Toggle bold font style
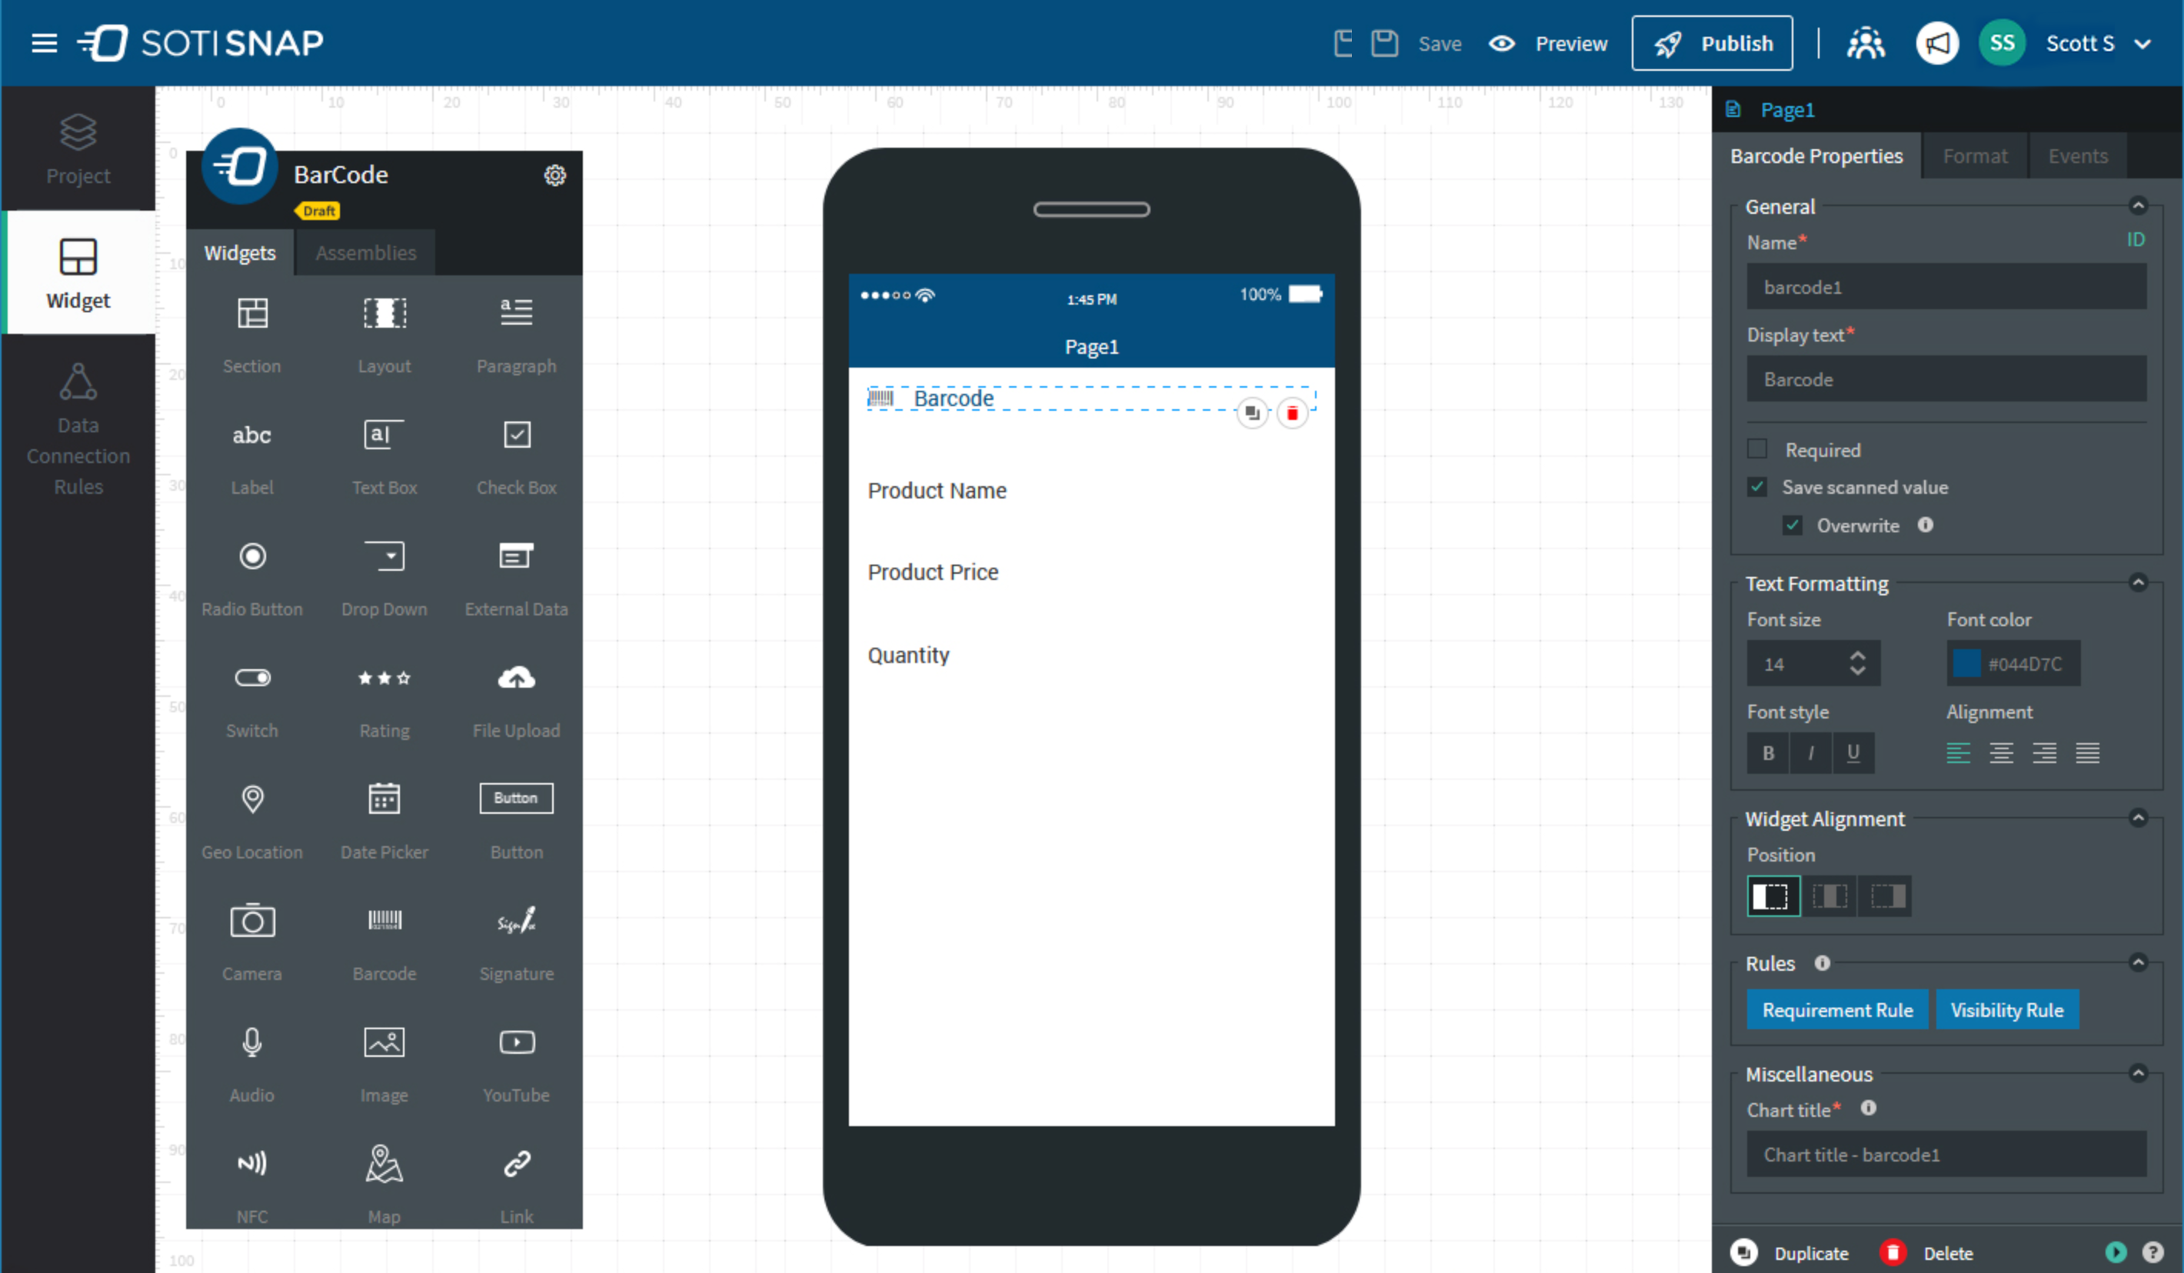The image size is (2184, 1273). [1768, 753]
